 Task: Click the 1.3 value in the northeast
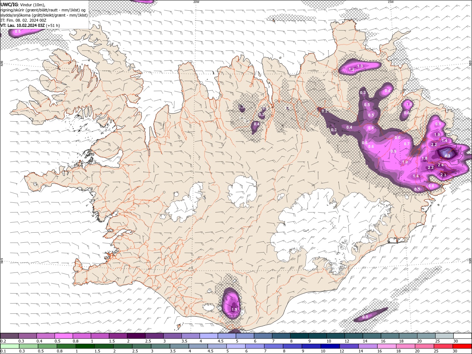point(360,66)
